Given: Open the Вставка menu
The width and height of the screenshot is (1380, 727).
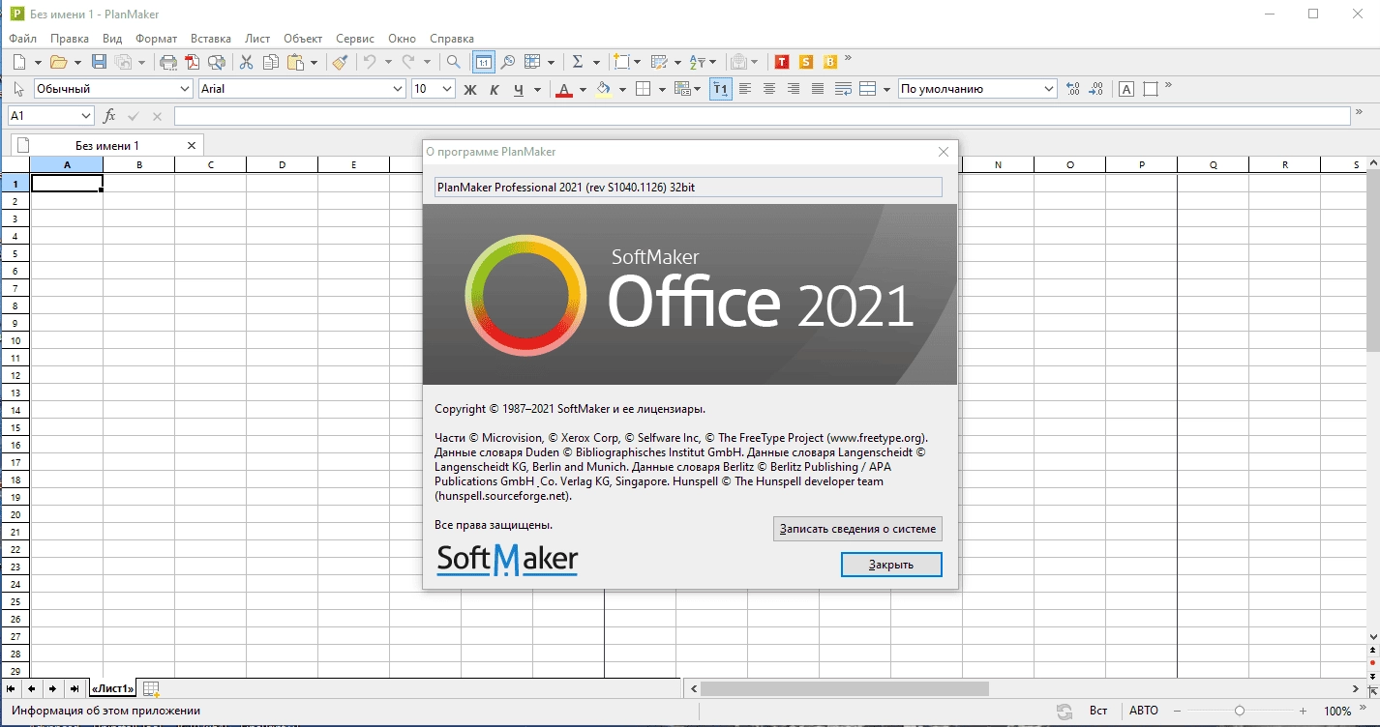Looking at the screenshot, I should click(211, 39).
